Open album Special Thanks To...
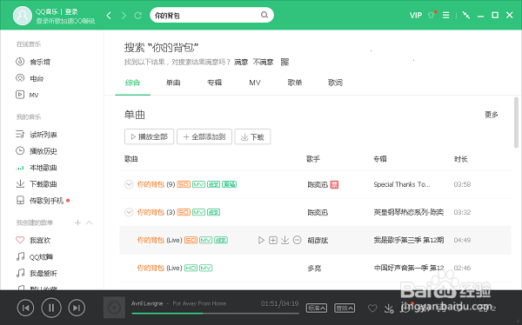 coord(402,184)
